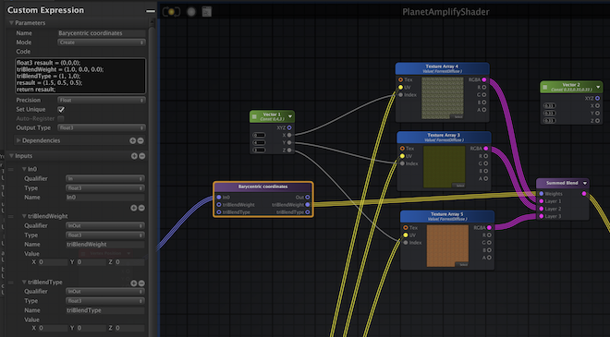Click XYZ output port on Vector 1 node
The width and height of the screenshot is (610, 337).
(x=289, y=127)
